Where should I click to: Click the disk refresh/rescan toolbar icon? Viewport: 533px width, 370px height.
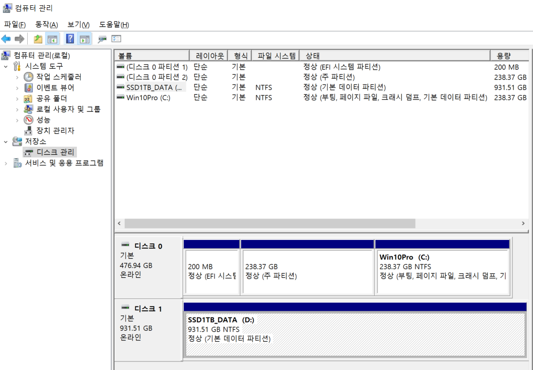point(102,39)
